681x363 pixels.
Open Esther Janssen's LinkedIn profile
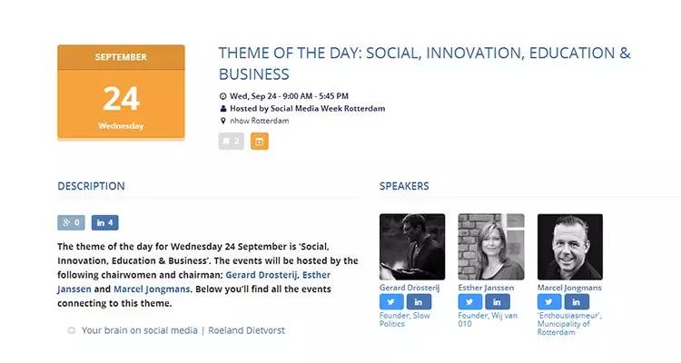[498, 302]
